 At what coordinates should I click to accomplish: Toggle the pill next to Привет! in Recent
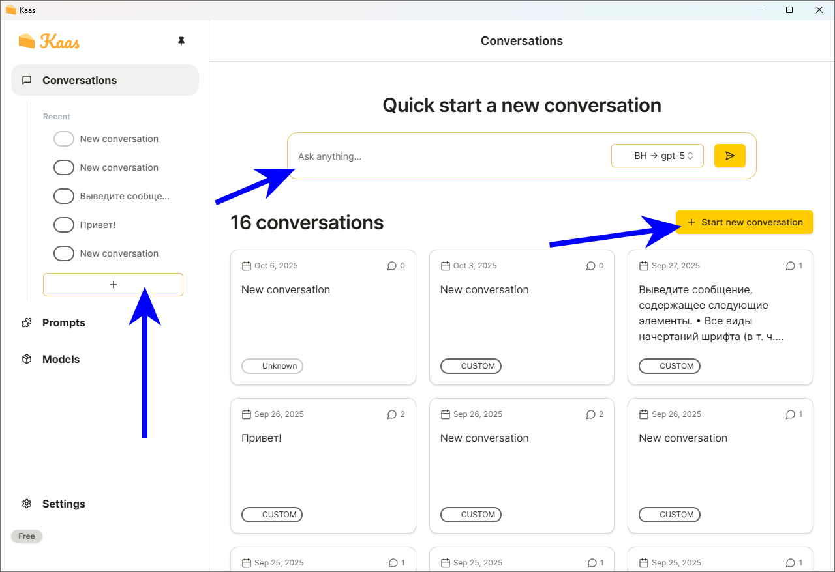pyautogui.click(x=63, y=225)
